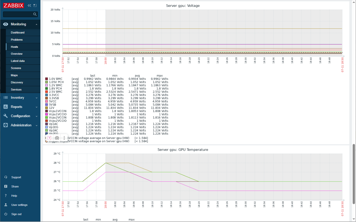
Task: Click the '1.05V PCH' legend label
Action: [x=56, y=82]
